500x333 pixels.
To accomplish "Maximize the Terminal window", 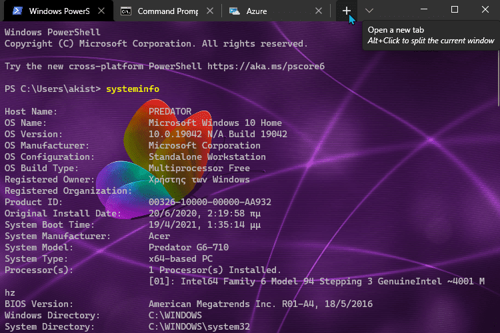I will click(455, 9).
